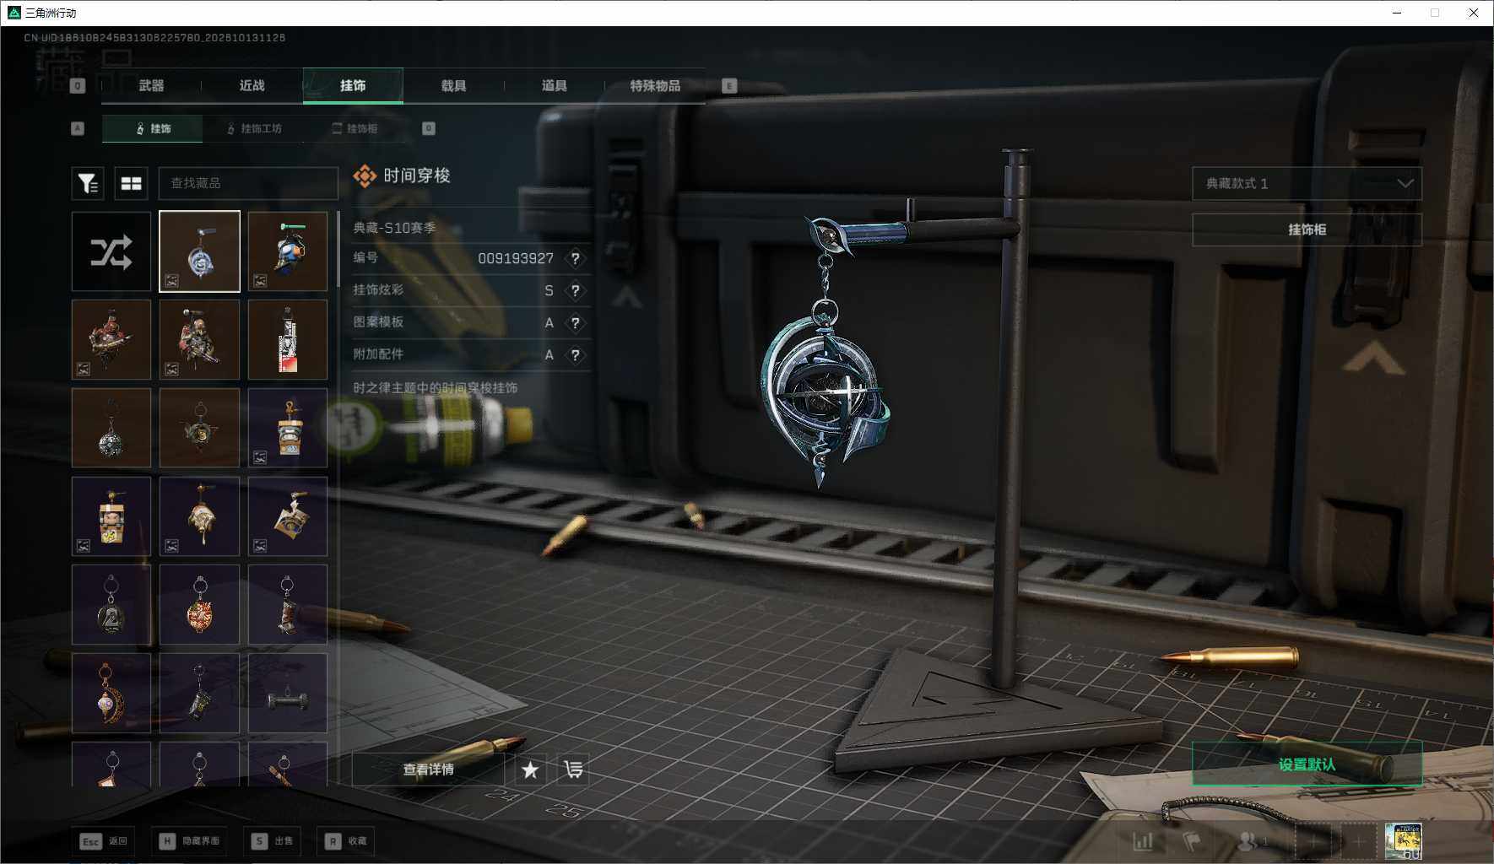This screenshot has height=864, width=1494.
Task: Switch to the 近战 tab
Action: (x=252, y=85)
